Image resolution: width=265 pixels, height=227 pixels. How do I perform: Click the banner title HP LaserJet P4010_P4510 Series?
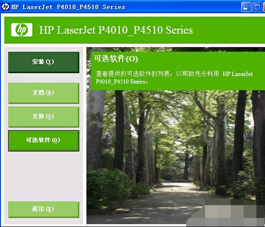pos(116,30)
